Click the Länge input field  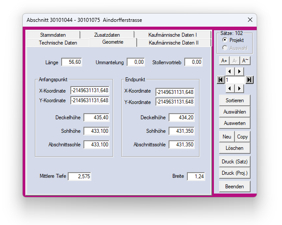point(72,62)
